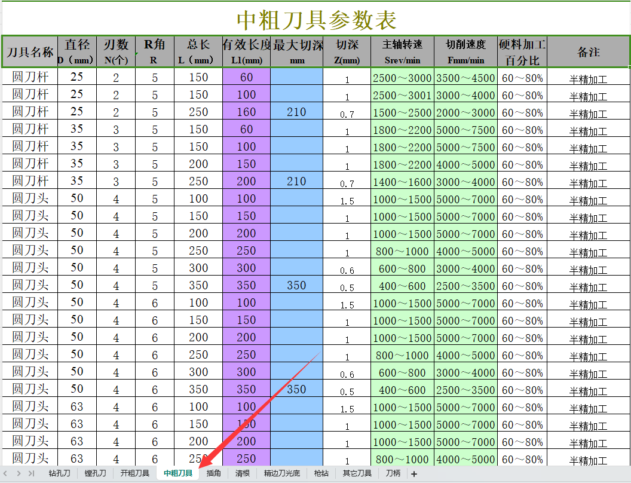Click the 刀具名称 header cell
This screenshot has height=483, width=631.
click(30, 52)
